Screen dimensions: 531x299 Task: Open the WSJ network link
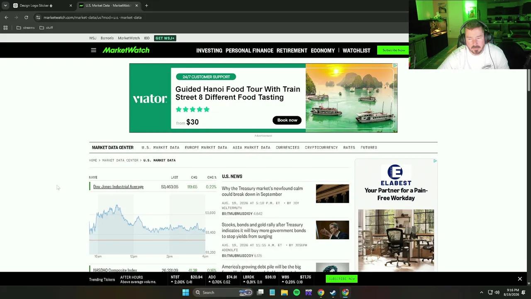tap(93, 38)
